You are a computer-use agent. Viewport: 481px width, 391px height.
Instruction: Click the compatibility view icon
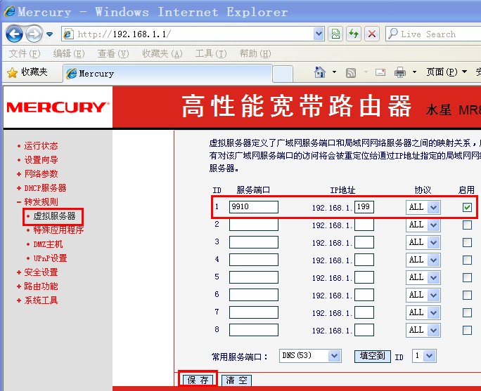335,34
